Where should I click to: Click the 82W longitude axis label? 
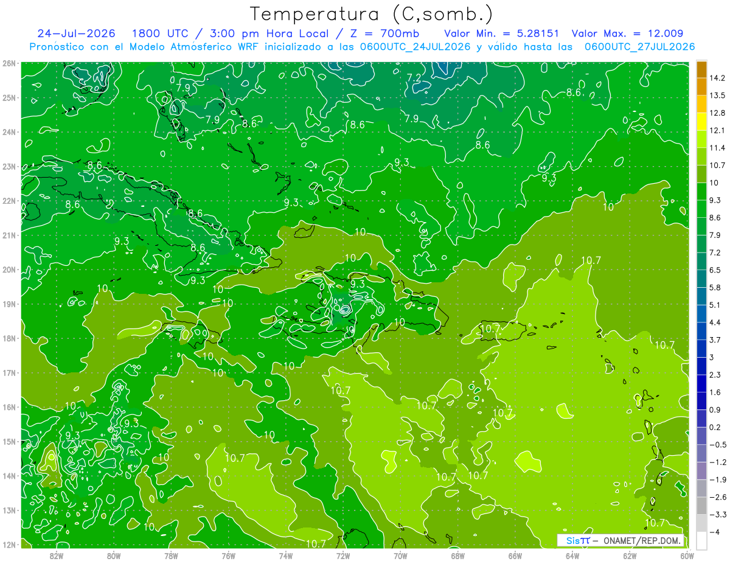tap(56, 555)
